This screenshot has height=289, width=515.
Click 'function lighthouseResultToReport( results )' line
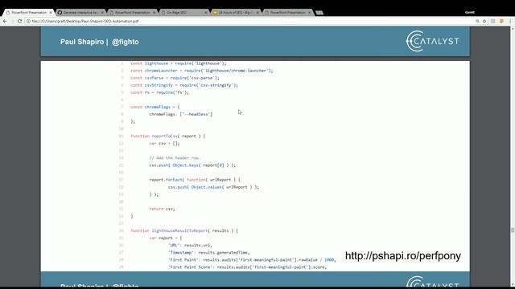coord(184,230)
